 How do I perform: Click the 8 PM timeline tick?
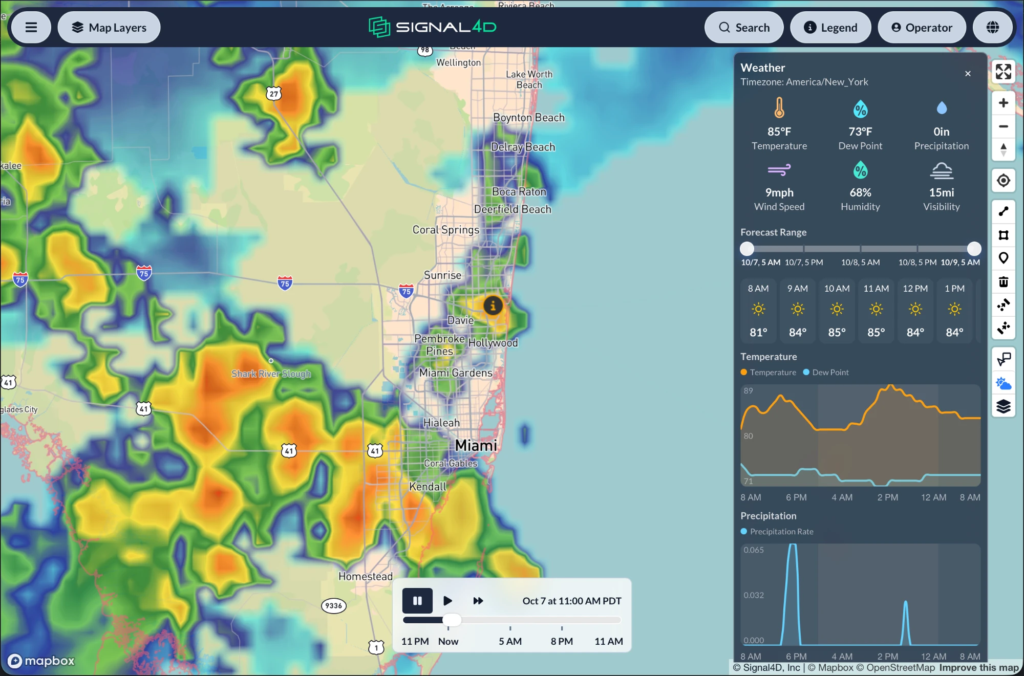tap(562, 641)
